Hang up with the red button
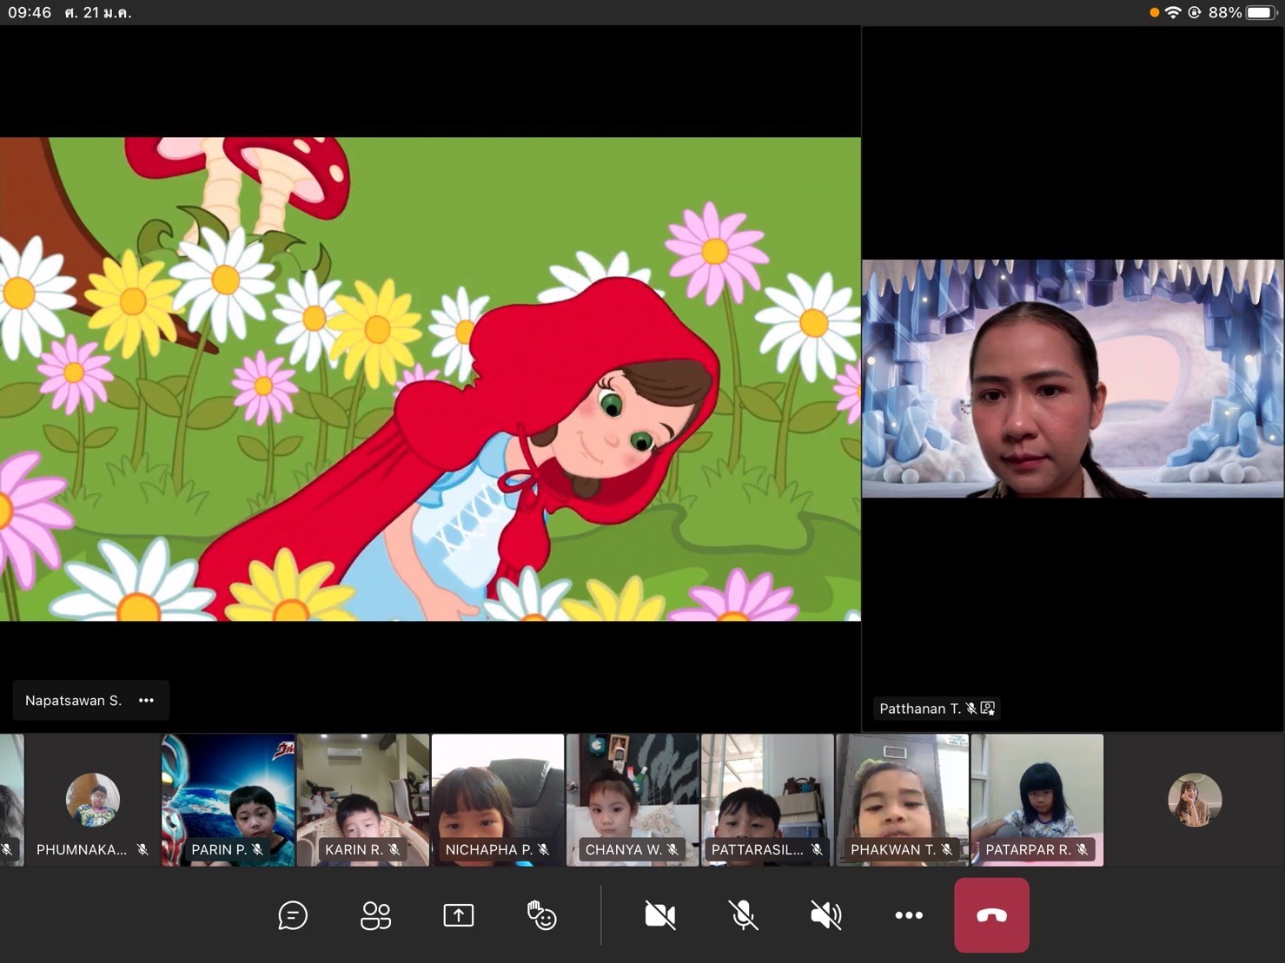This screenshot has width=1285, height=963. coord(991,915)
